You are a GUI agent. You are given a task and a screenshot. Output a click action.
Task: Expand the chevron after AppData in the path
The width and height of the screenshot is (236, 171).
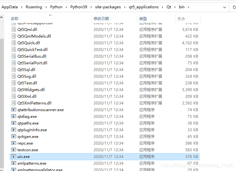[x=22, y=7]
